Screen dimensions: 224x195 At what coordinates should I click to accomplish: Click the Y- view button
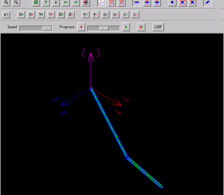51,15
